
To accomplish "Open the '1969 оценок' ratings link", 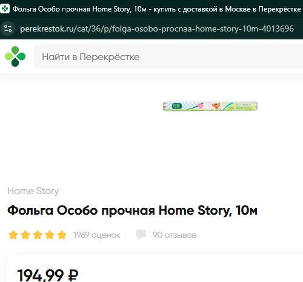I will coord(97,235).
